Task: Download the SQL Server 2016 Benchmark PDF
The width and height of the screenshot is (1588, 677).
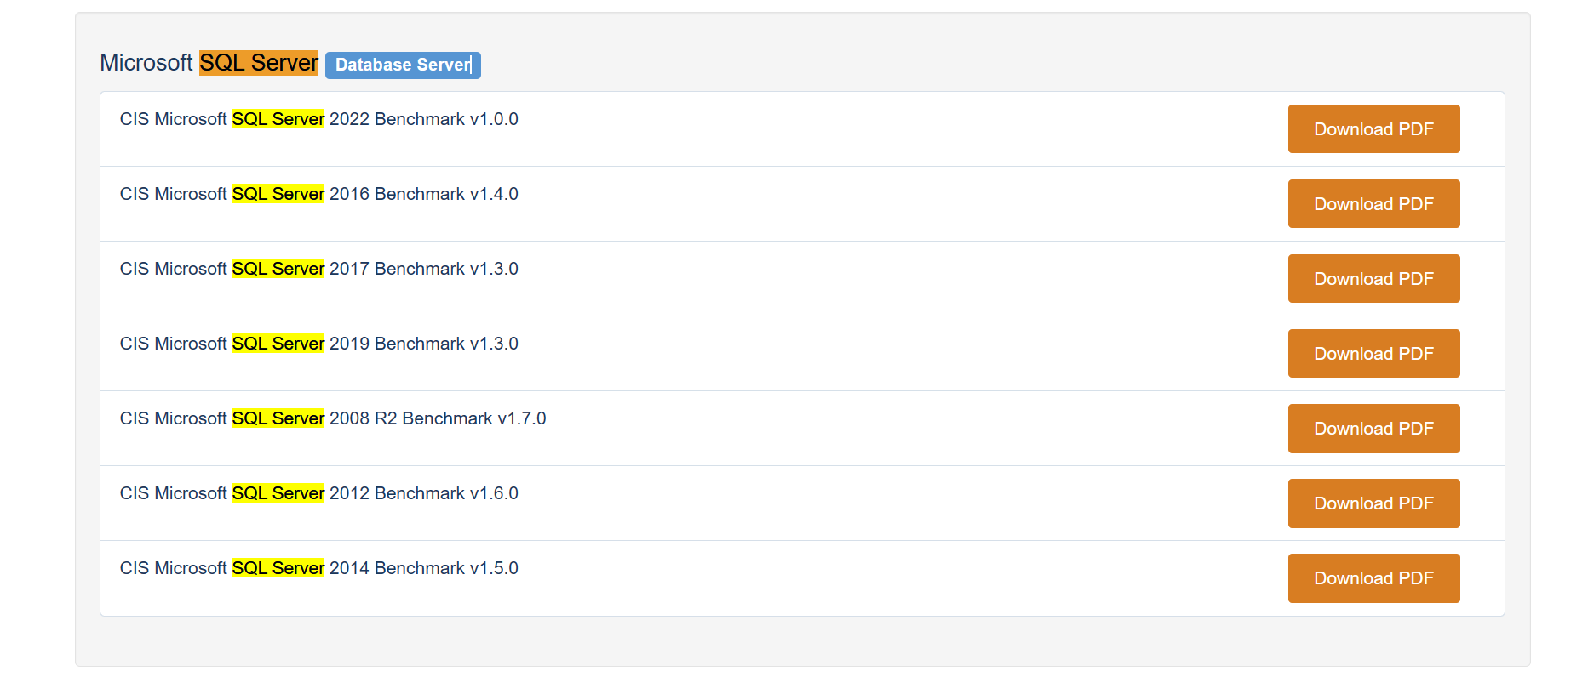Action: 1373,204
